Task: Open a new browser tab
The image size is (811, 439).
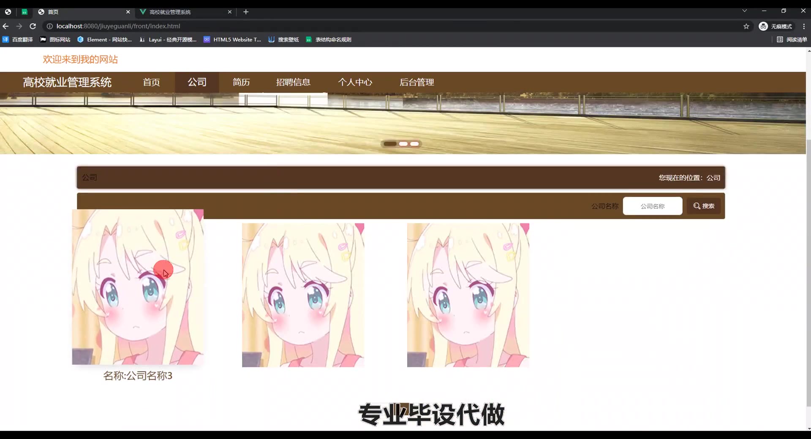Action: [246, 12]
